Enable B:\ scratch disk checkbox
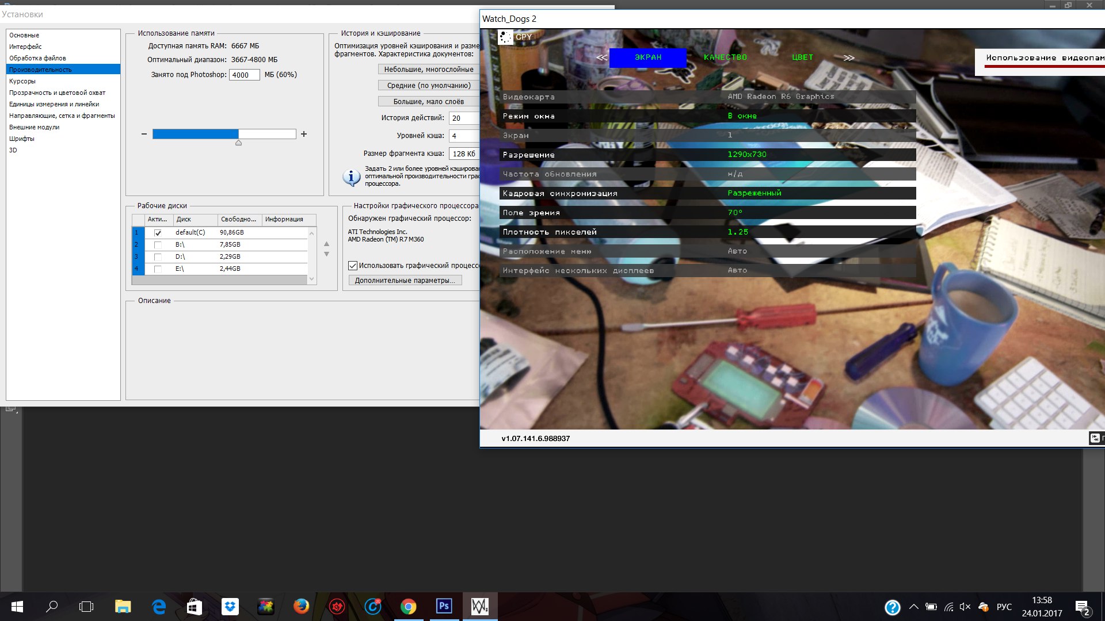The height and width of the screenshot is (621, 1105). 158,245
